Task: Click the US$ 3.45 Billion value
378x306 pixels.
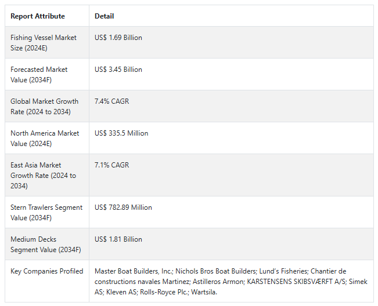Action: (x=118, y=70)
